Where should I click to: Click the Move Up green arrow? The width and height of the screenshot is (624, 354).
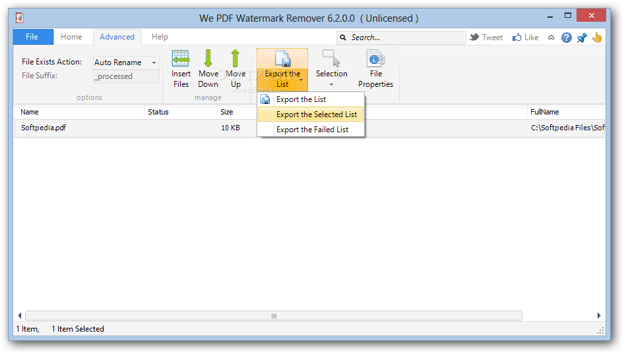[x=235, y=59]
